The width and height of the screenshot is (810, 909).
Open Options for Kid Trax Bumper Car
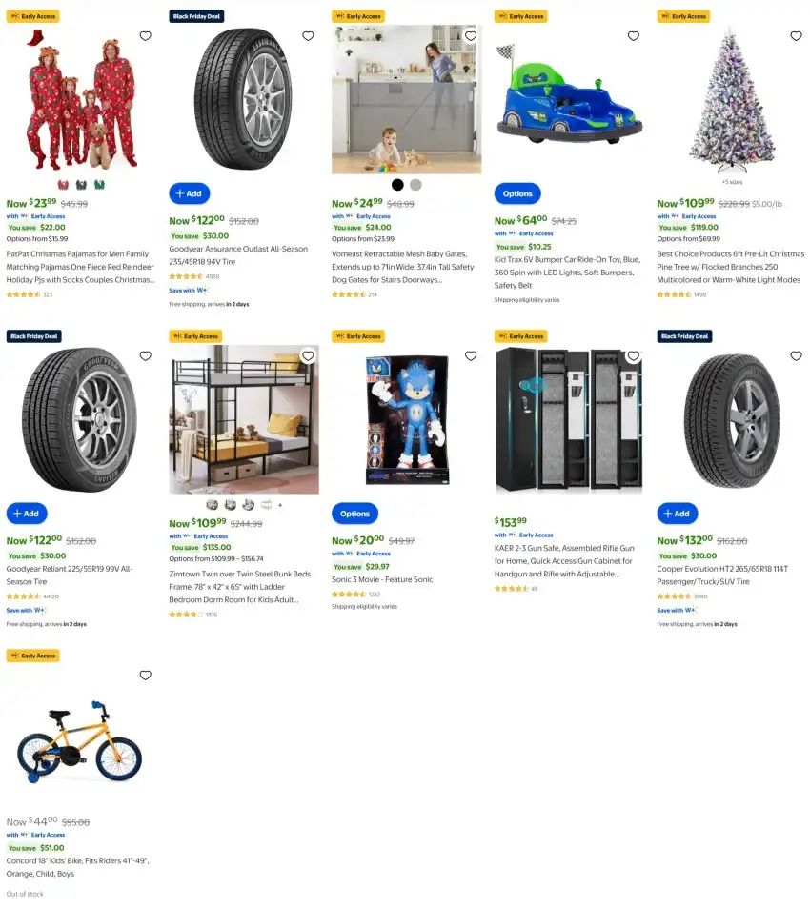(x=517, y=193)
